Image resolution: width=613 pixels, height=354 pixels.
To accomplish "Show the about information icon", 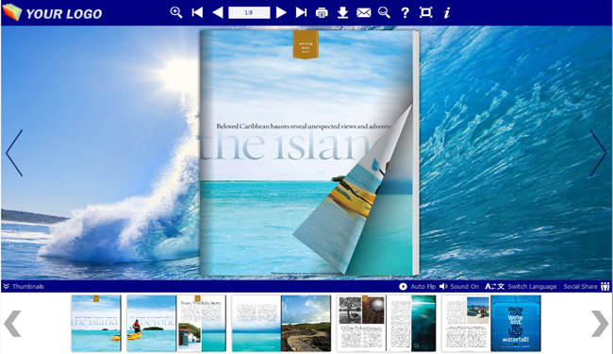I will [446, 13].
